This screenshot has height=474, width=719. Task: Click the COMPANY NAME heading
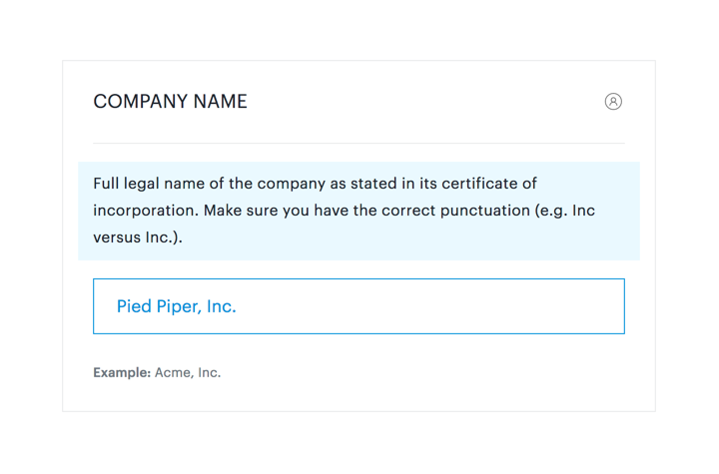170,102
